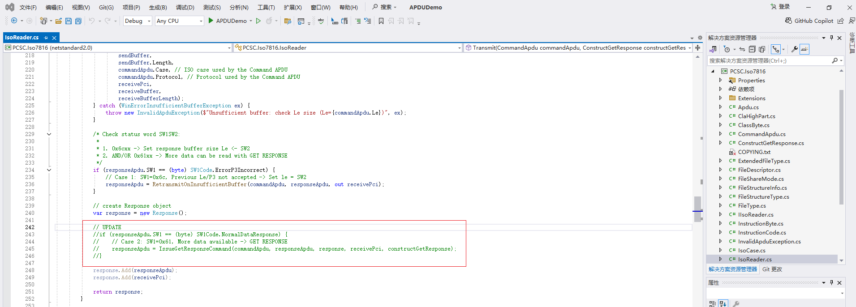
Task: Open the Git(G) menu
Action: 106,7
